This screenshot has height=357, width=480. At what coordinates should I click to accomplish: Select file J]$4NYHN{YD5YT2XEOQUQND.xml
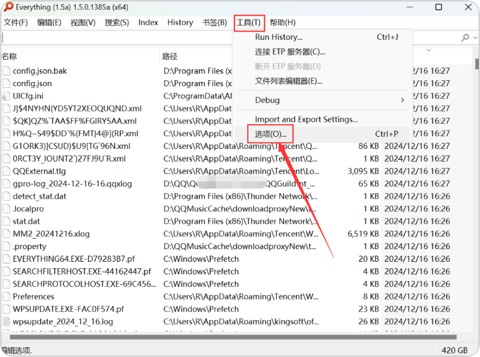click(x=77, y=109)
